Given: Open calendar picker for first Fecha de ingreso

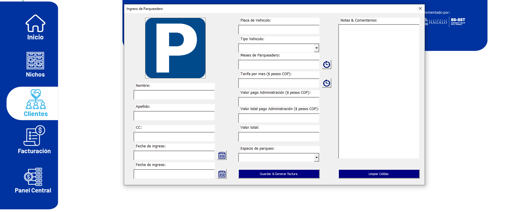Looking at the screenshot, I should 222,155.
